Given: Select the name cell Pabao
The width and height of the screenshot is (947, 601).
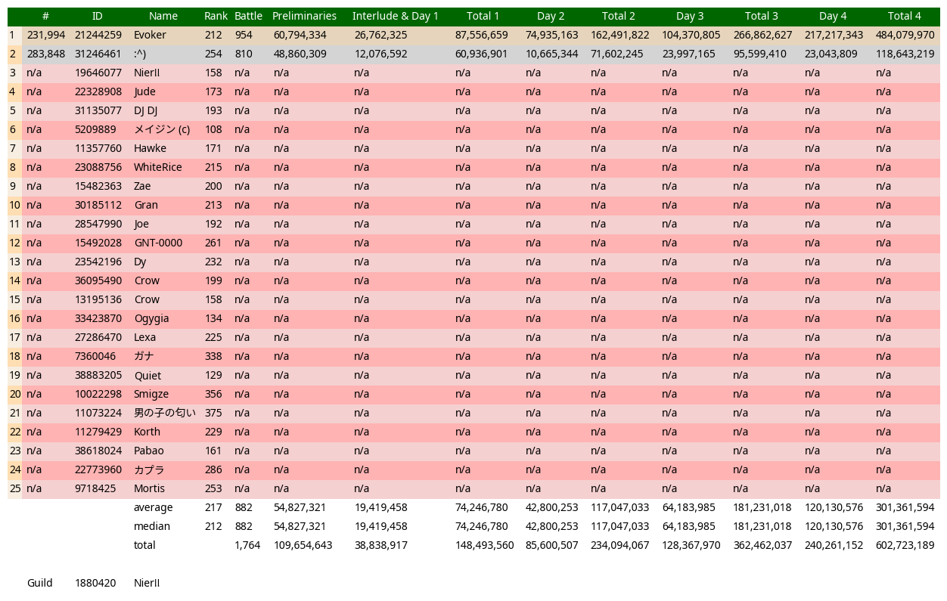Looking at the screenshot, I should [148, 451].
